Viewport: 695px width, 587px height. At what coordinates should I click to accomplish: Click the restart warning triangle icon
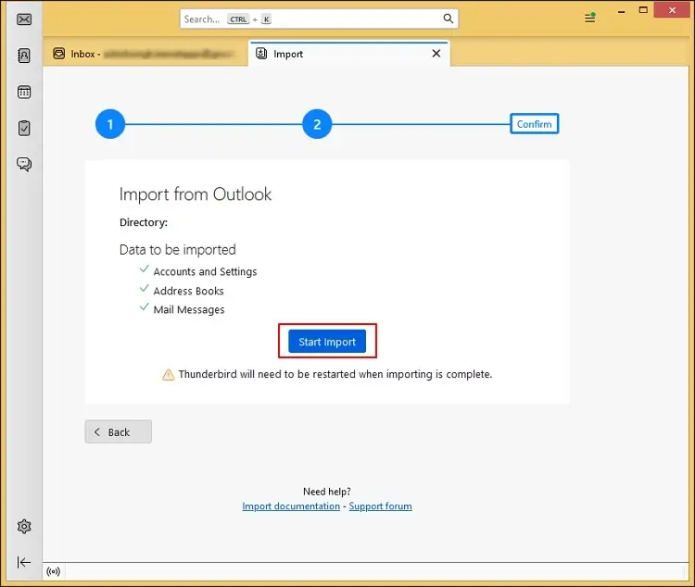pos(169,375)
